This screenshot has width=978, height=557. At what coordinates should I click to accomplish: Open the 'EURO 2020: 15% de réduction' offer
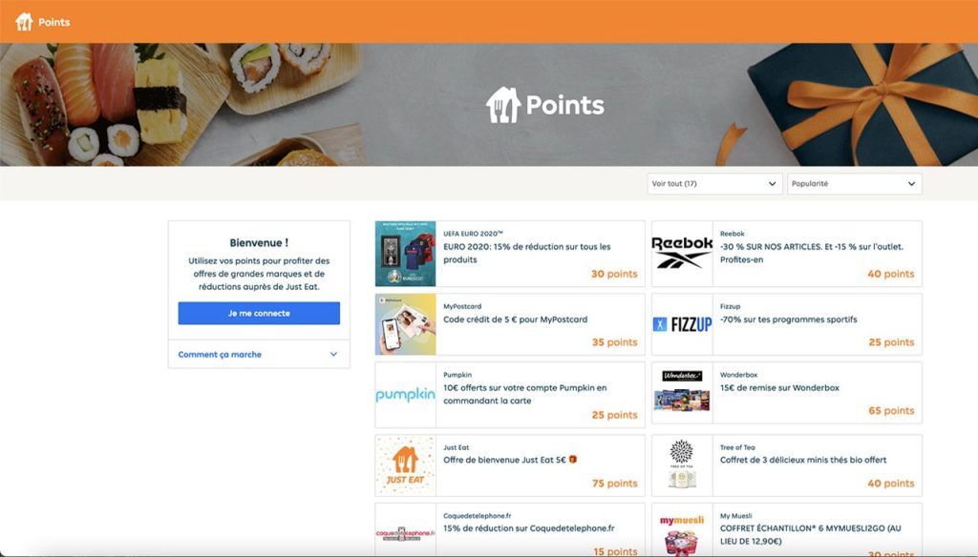point(527,253)
